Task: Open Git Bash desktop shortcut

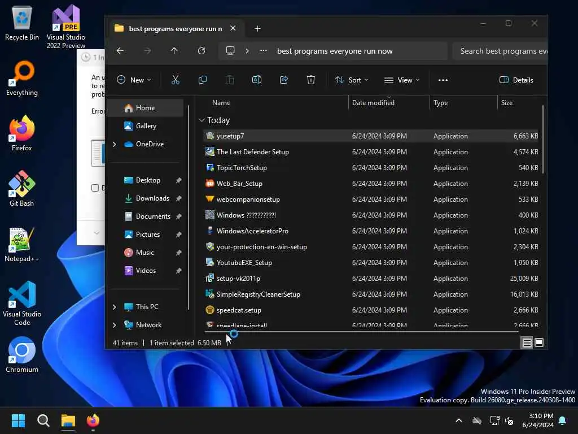Action: (x=22, y=189)
